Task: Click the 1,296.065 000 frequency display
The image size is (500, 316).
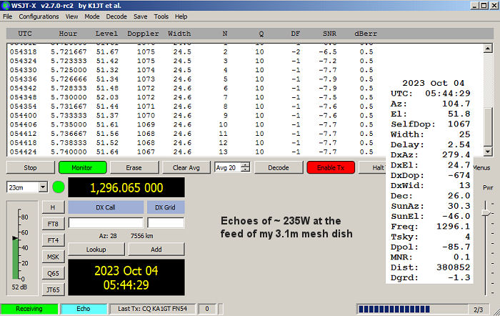Action: click(x=126, y=188)
